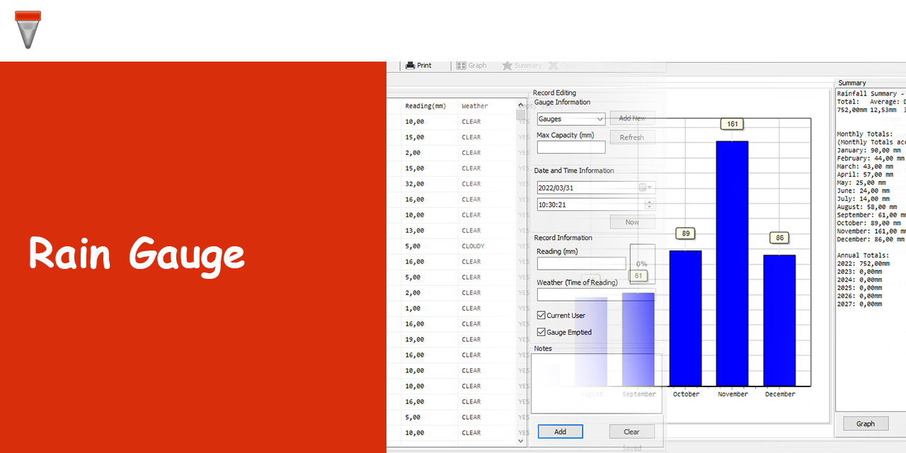Click the Max Capacity (mm) input field

(571, 147)
